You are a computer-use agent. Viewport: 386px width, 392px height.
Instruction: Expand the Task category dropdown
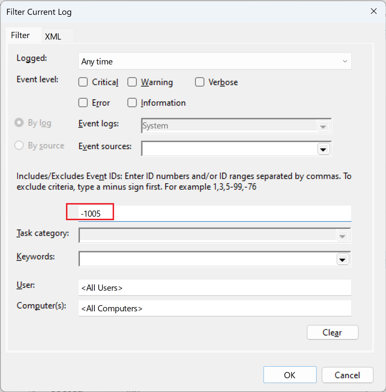tap(342, 236)
